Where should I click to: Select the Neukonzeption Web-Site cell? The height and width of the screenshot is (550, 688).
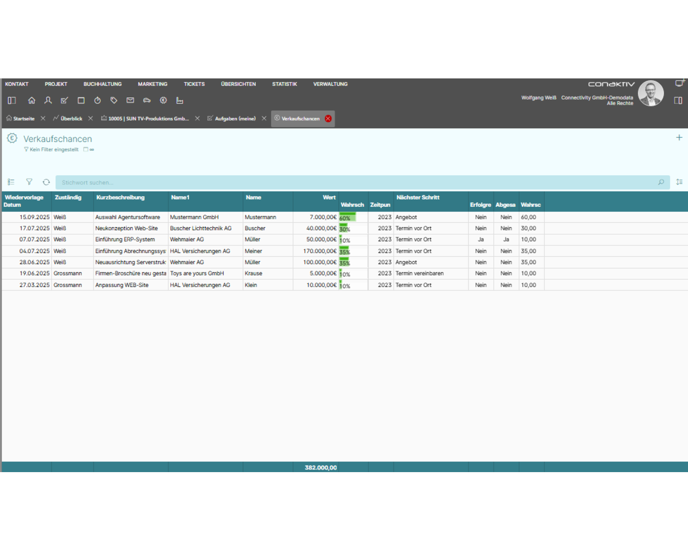pos(131,228)
